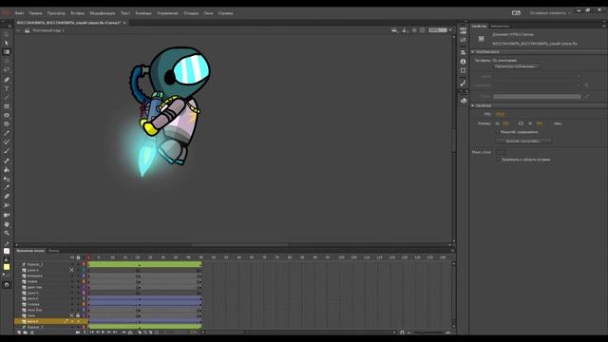The height and width of the screenshot is (342, 608).
Task: Open the 'Управление' menu
Action: coord(167,13)
